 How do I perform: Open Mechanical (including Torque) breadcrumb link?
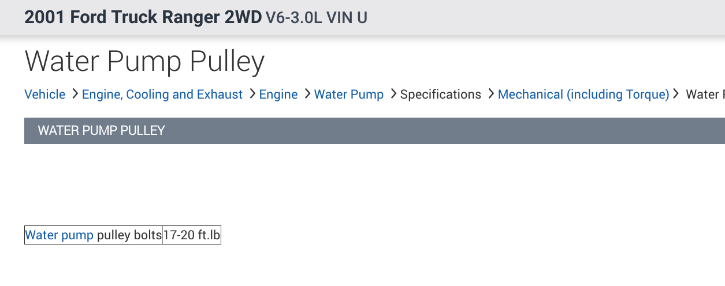(583, 95)
